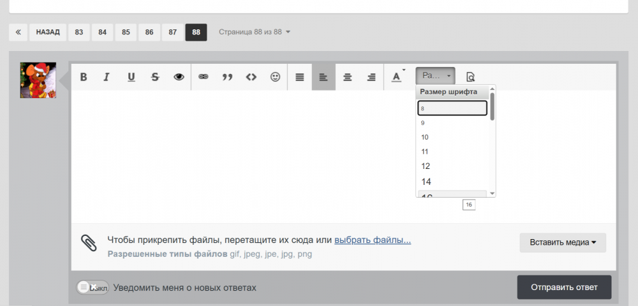
Task: Go to page 83
Action: 79,32
